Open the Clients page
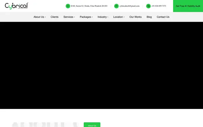Viewport: 203px width, 127px height. pyautogui.click(x=55, y=17)
